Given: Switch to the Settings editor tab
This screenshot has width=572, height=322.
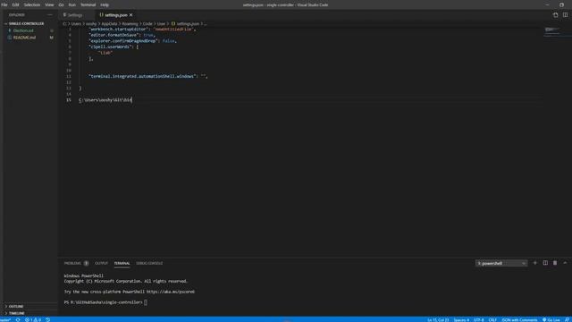Looking at the screenshot, I should tap(75, 15).
